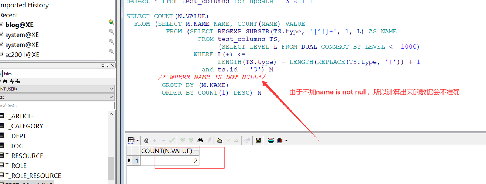Click the fetch next page icon
This screenshot has height=184, width=486.
(x=183, y=140)
